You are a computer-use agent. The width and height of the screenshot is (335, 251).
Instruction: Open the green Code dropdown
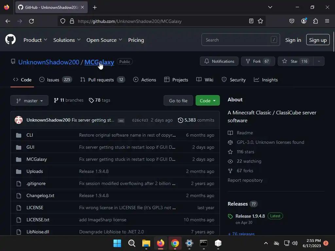tap(207, 101)
